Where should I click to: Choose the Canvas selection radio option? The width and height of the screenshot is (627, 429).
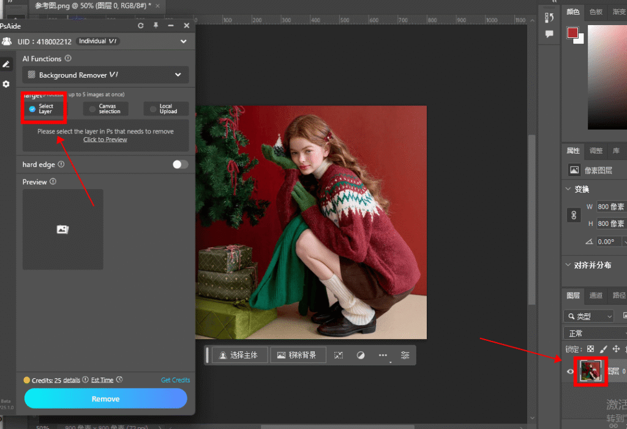point(92,109)
